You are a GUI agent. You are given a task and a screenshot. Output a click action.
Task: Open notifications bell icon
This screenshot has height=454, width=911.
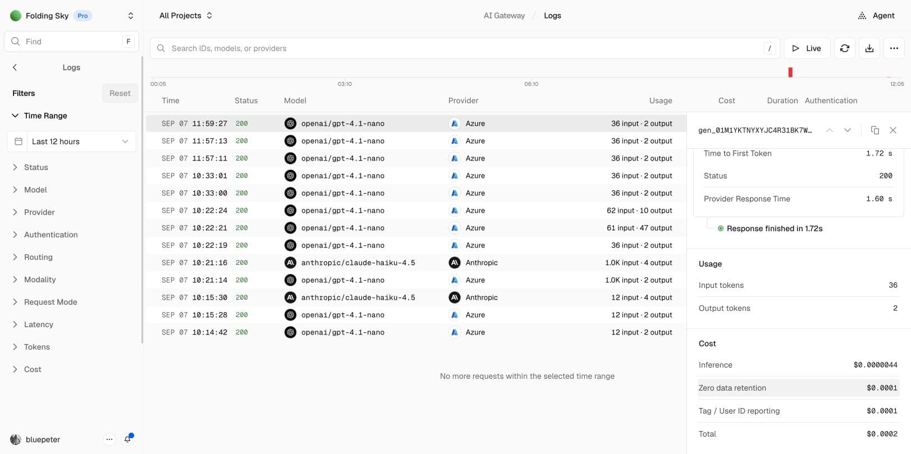[x=128, y=439]
